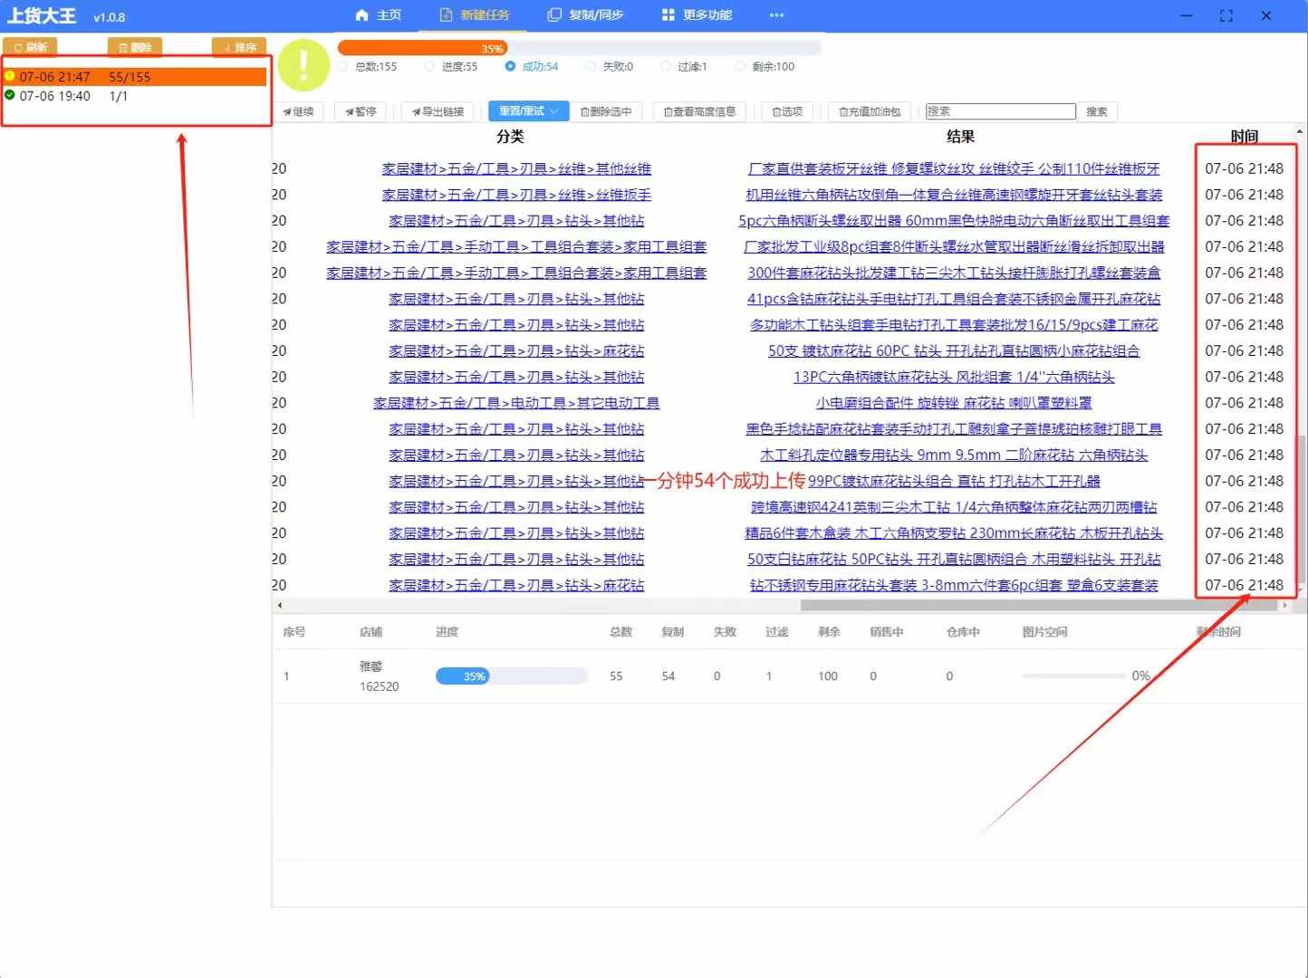The width and height of the screenshot is (1308, 978).
Task: Click the 继续 continue button
Action: (x=299, y=111)
